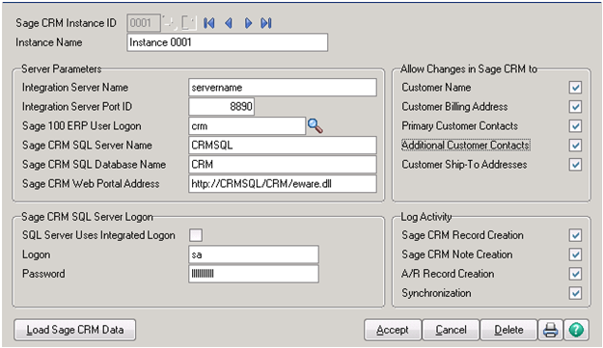Viewport: 603px width, 348px height.
Task: Go to next instance record arrow
Action: [248, 23]
